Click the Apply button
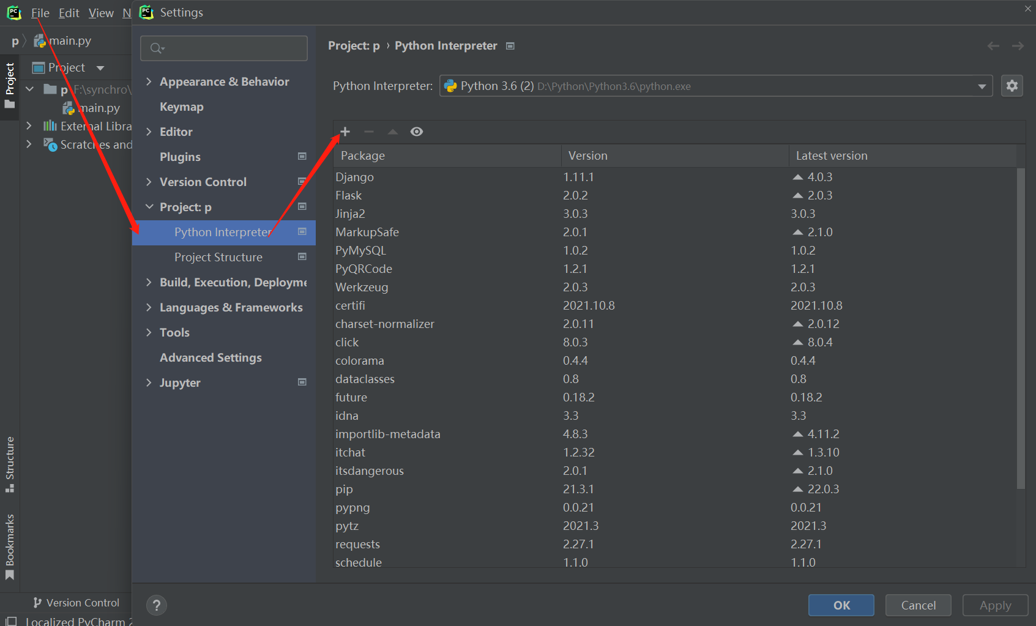The image size is (1036, 626). (996, 605)
